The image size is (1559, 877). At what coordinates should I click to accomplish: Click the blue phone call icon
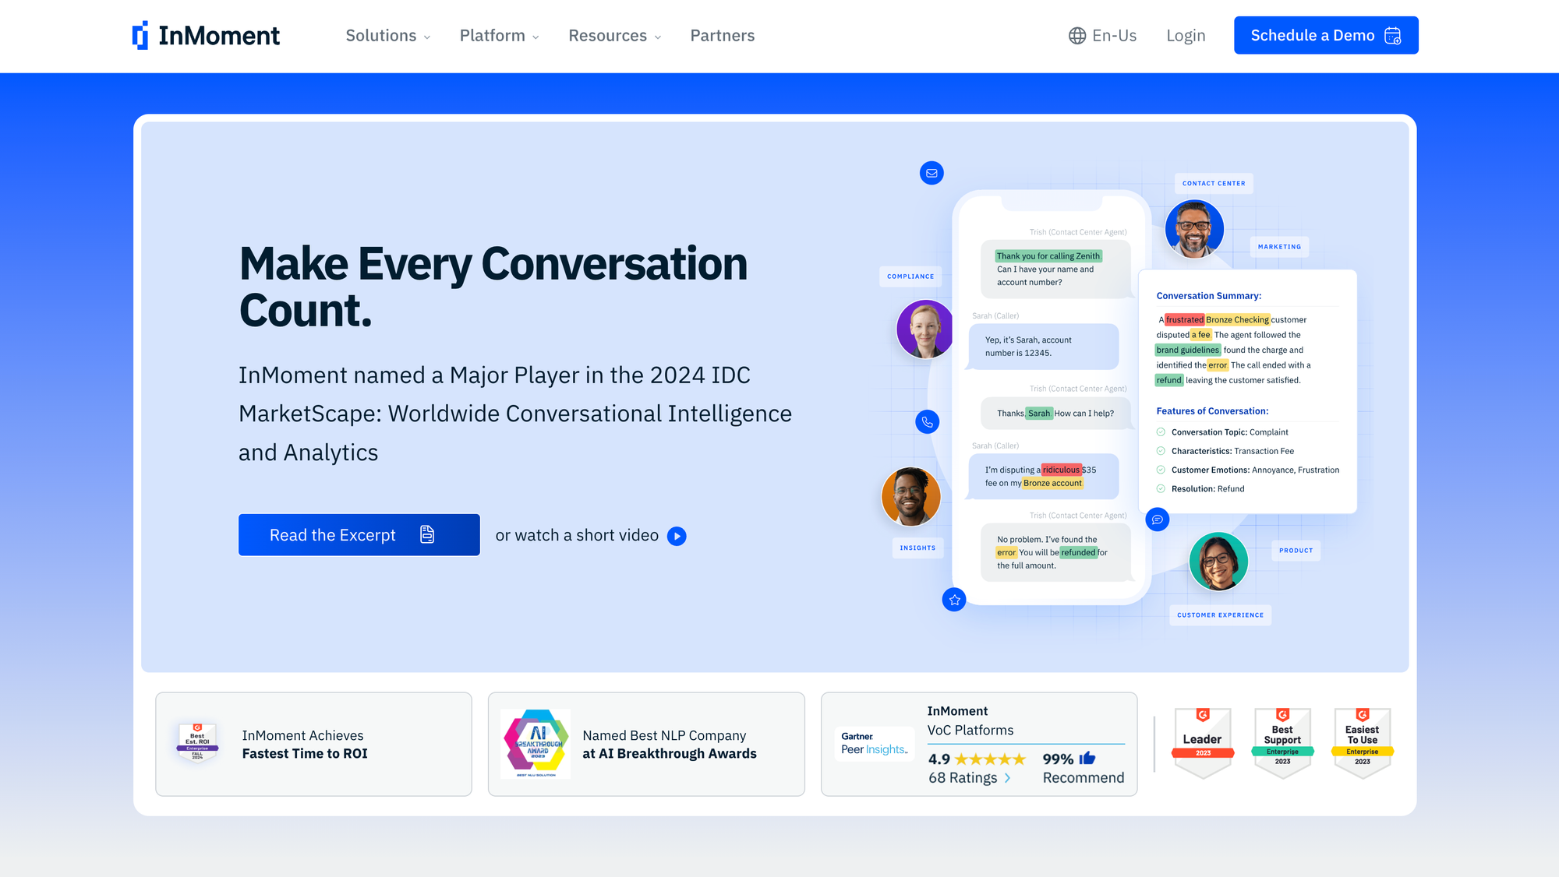click(x=927, y=422)
